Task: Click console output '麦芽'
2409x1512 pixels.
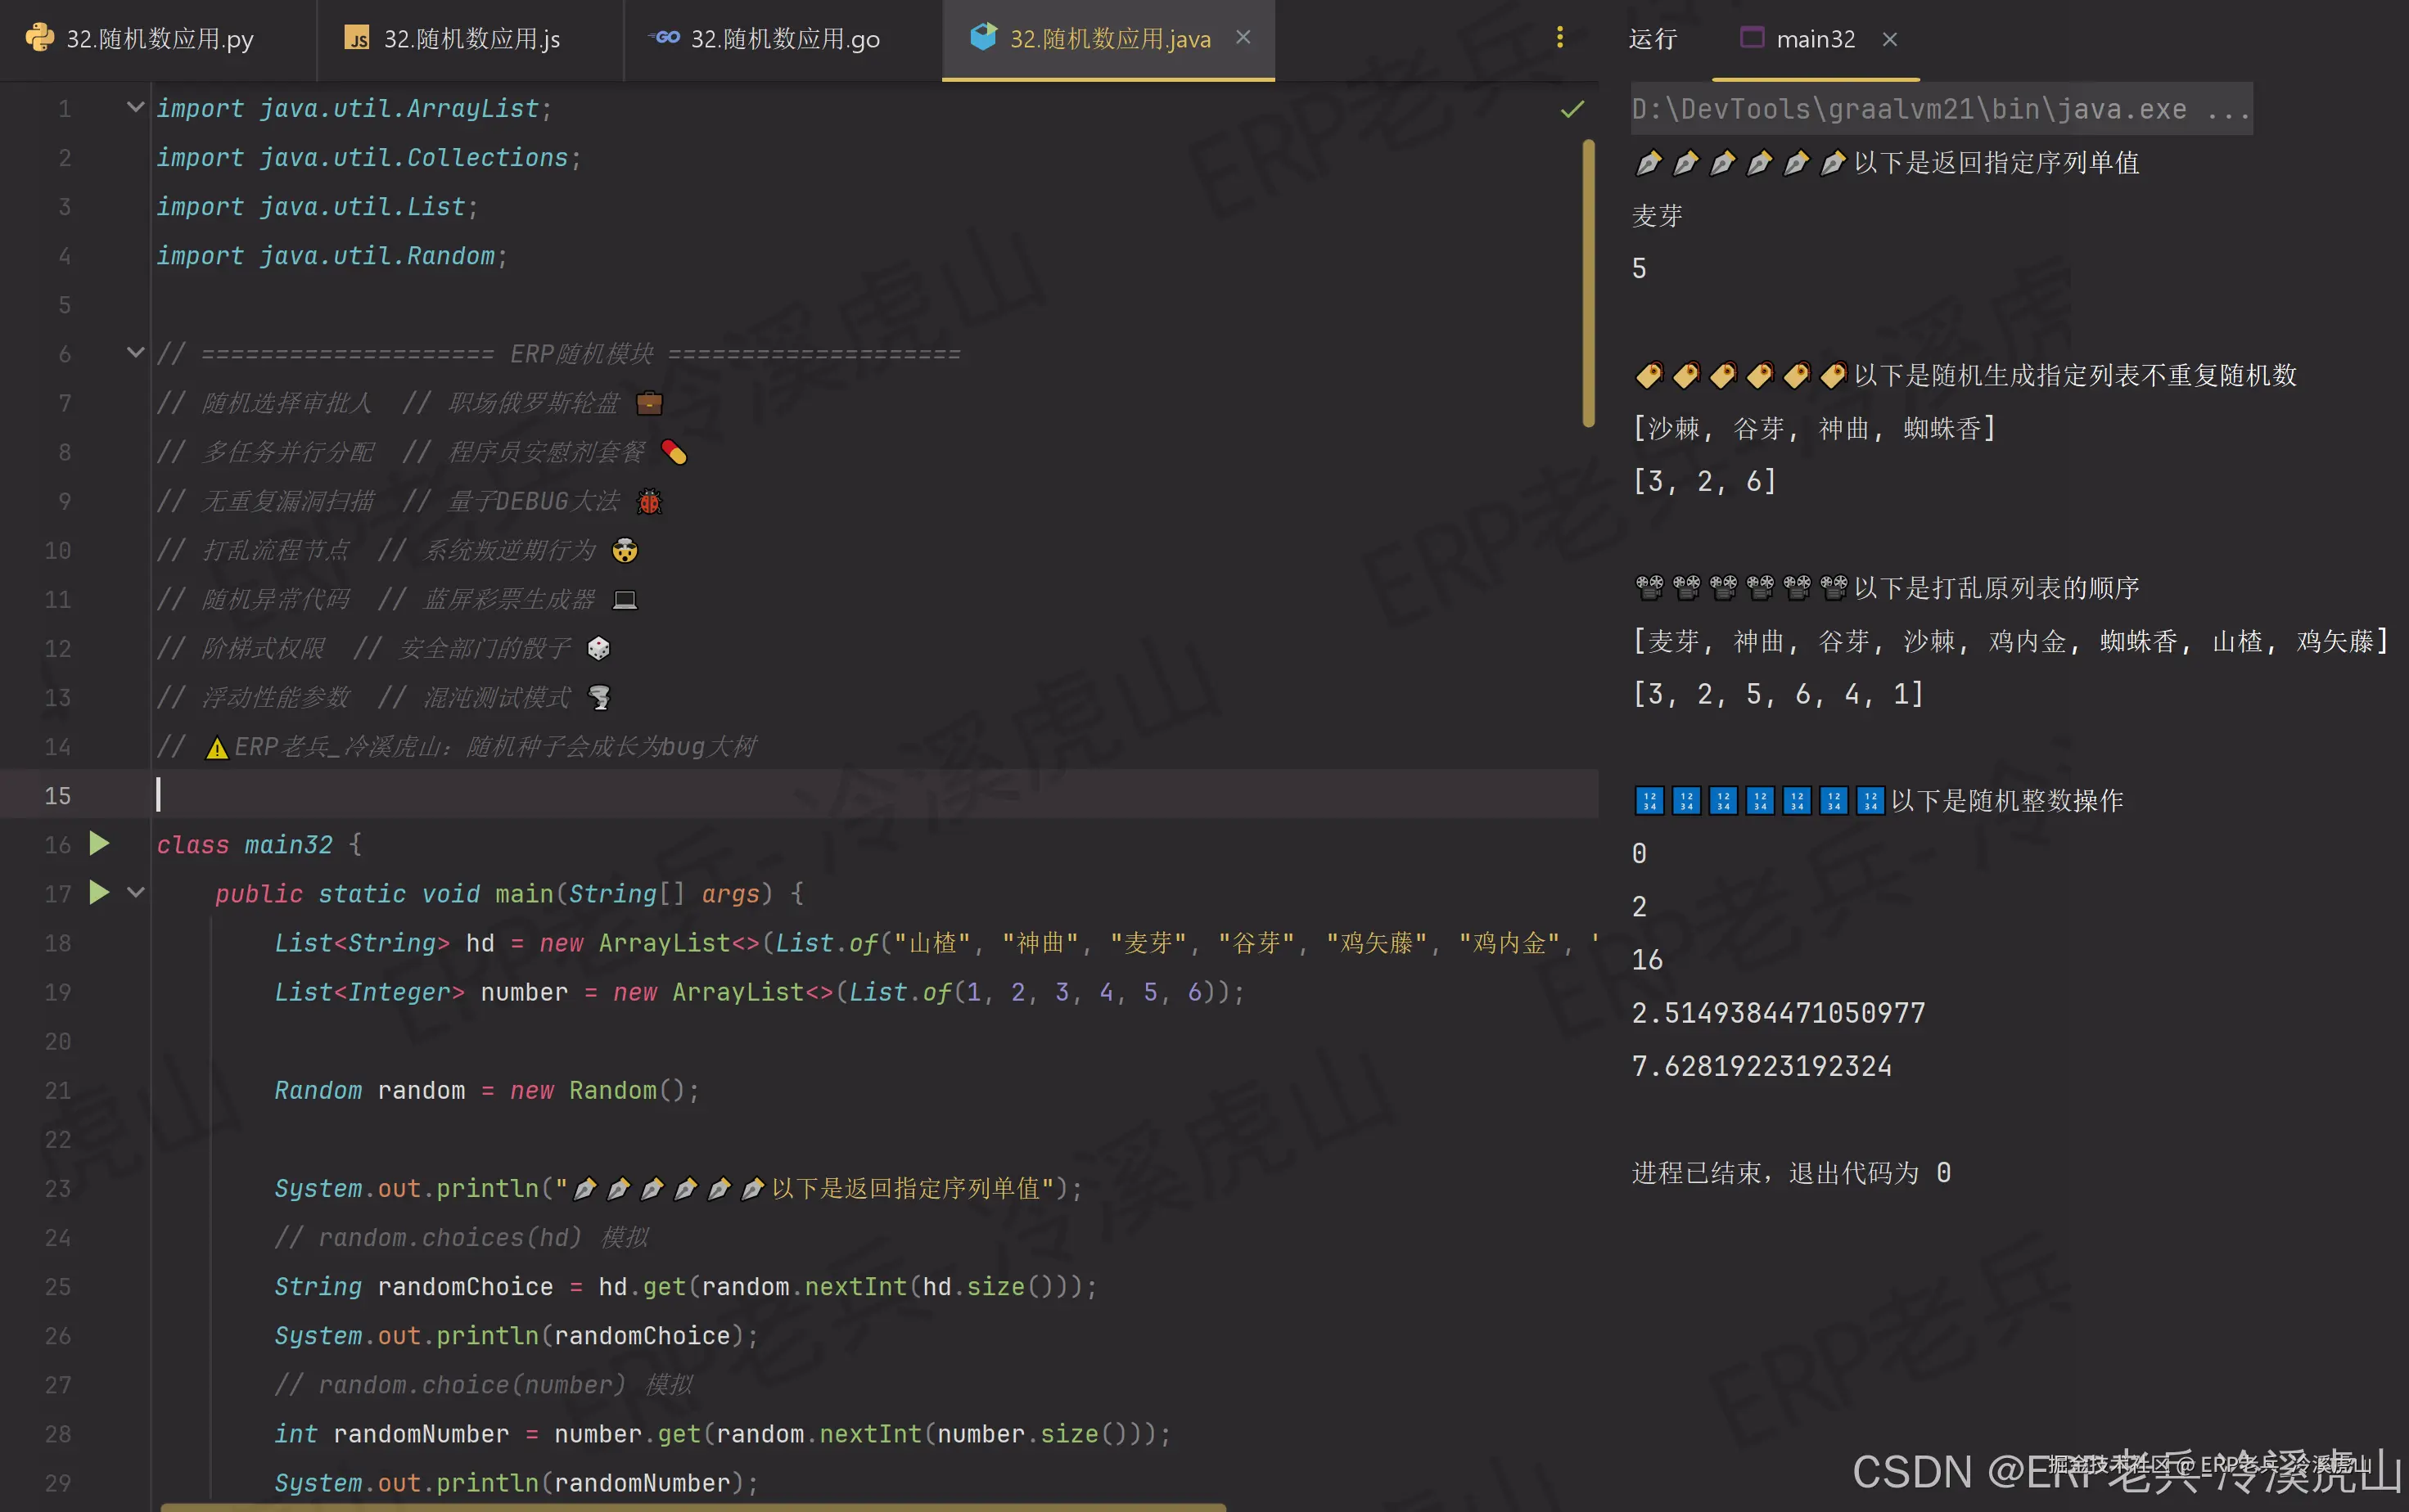Action: pyautogui.click(x=1657, y=216)
